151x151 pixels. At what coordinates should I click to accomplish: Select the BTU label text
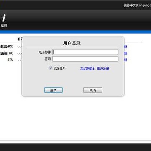[10, 60]
